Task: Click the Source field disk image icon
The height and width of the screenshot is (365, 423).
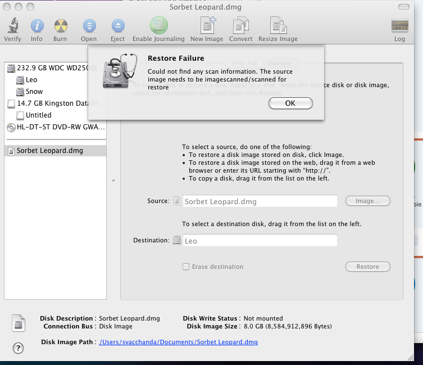Action: pyautogui.click(x=177, y=201)
